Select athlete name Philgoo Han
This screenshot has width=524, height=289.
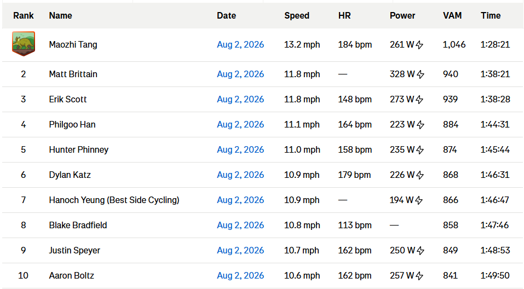coord(72,125)
